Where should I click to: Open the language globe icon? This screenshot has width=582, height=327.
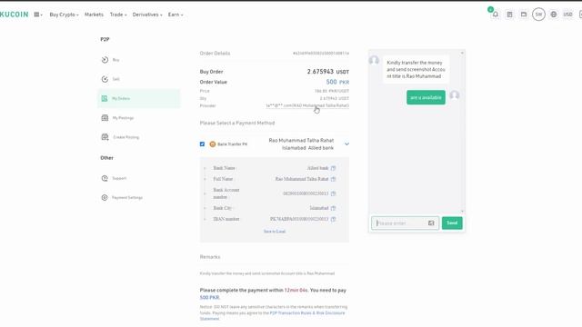click(x=554, y=15)
